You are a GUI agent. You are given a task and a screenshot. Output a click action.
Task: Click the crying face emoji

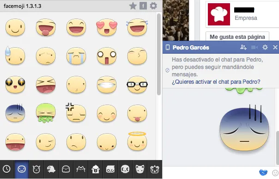click(76, 56)
